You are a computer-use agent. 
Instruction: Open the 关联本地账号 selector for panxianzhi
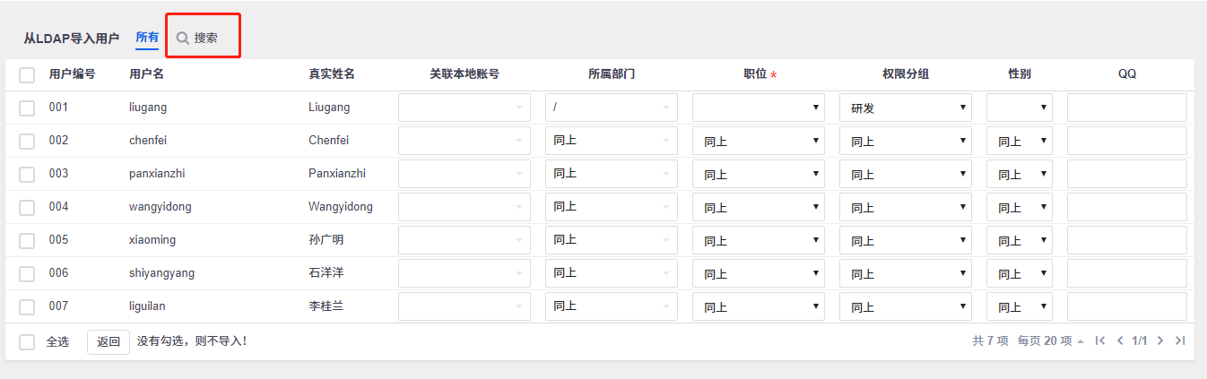coord(464,174)
